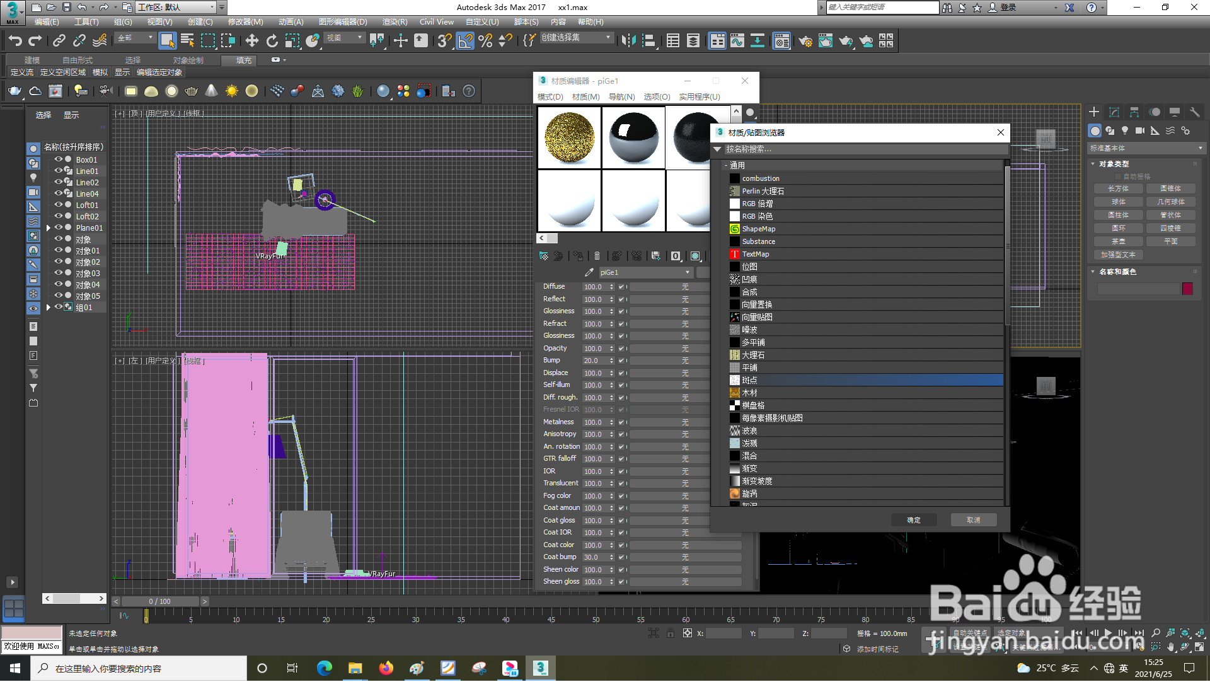
Task: Toggle the Diffuse map enable checkbox
Action: pyautogui.click(x=621, y=287)
